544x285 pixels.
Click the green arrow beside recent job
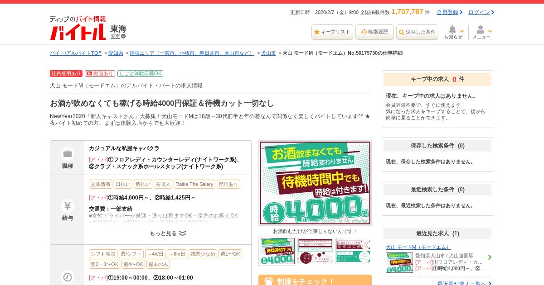pyautogui.click(x=490, y=257)
